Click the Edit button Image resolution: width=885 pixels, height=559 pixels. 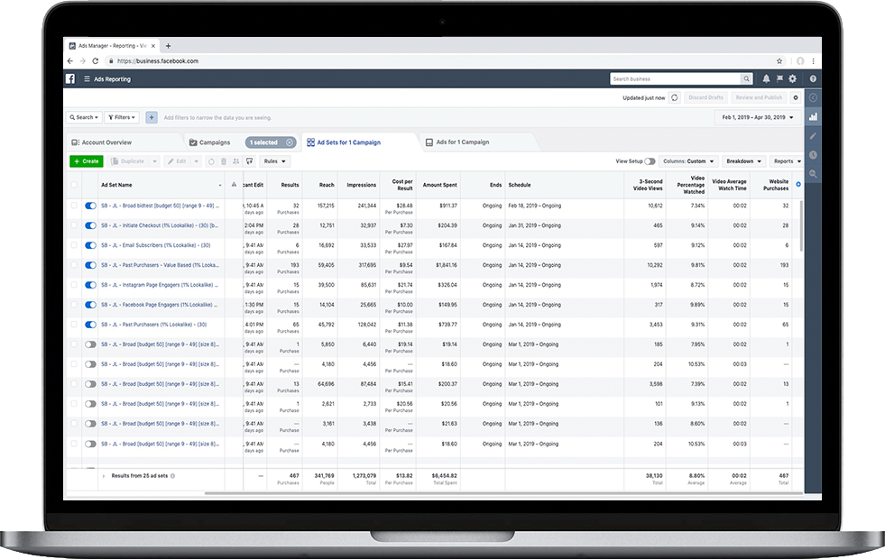tap(177, 161)
